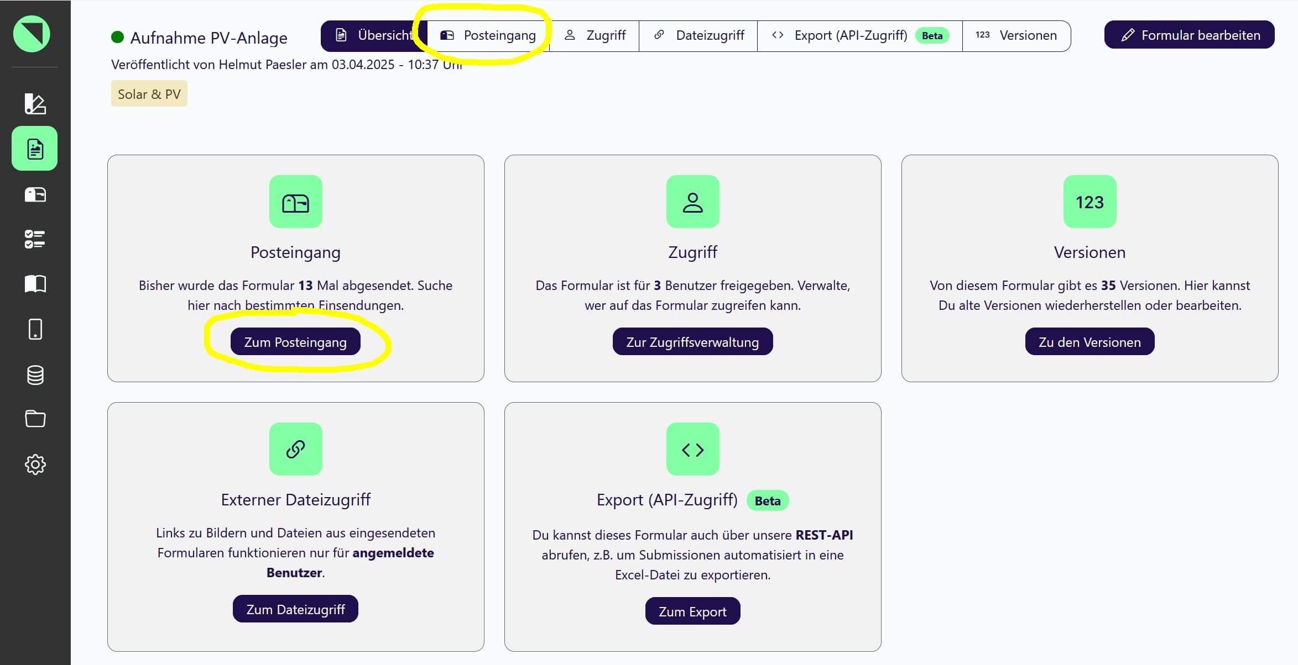The height and width of the screenshot is (665, 1298).
Task: Open the folder sidebar icon
Action: click(35, 419)
